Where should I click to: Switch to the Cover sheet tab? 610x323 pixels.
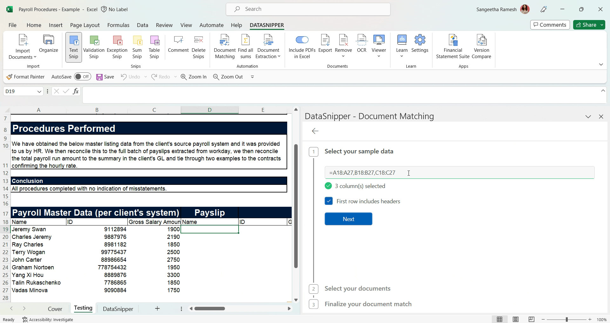[x=55, y=308]
